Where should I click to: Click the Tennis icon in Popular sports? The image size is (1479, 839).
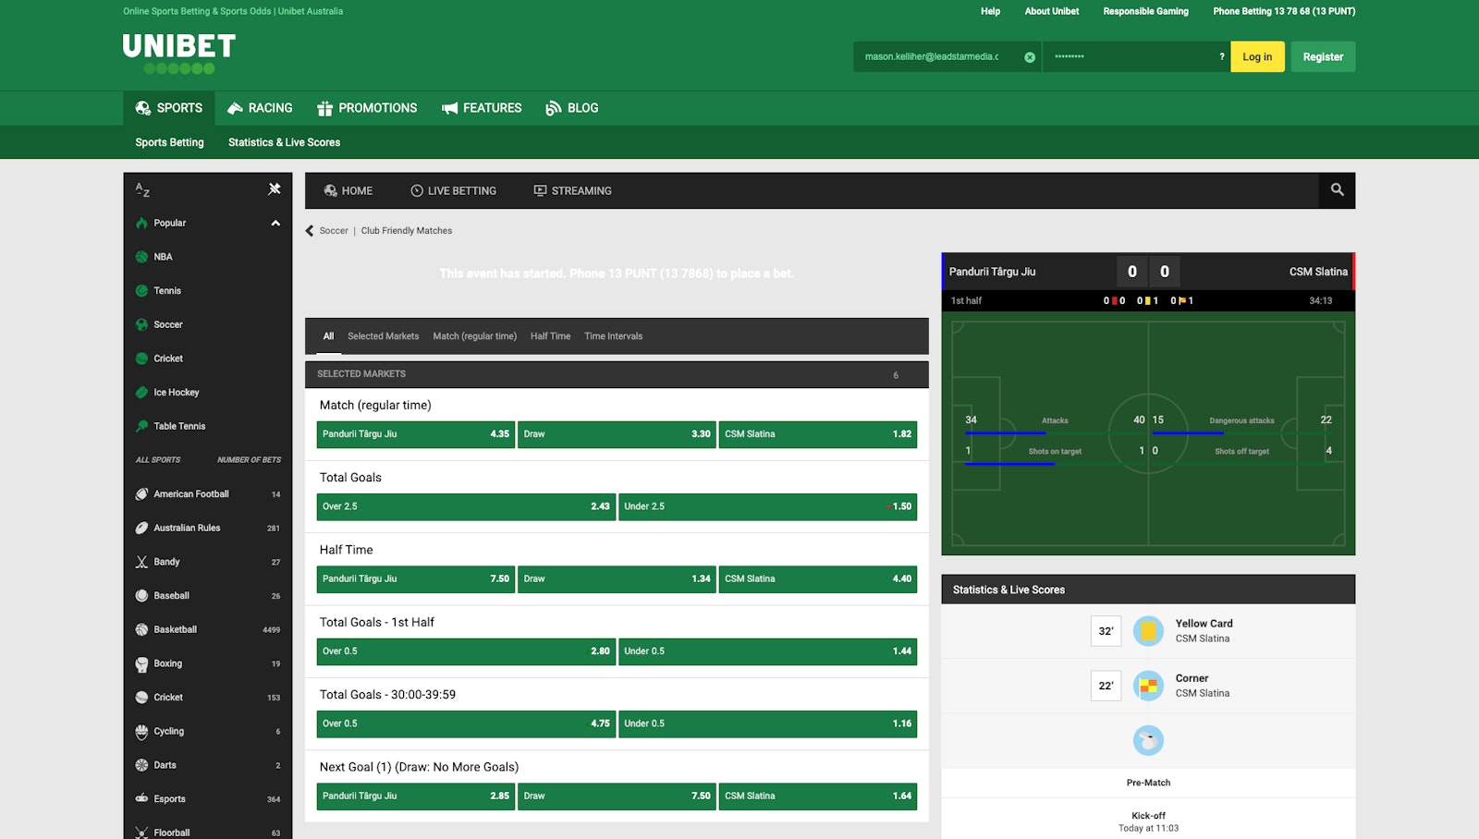click(142, 290)
